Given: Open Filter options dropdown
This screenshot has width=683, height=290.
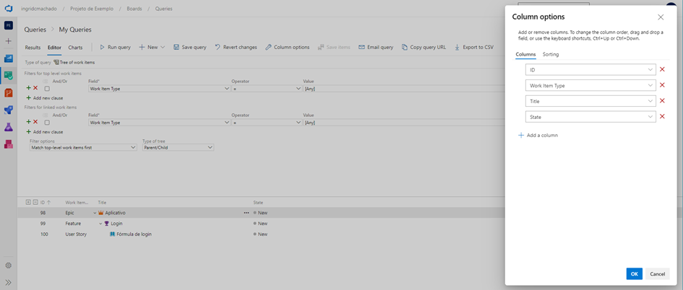Looking at the screenshot, I should coord(83,148).
